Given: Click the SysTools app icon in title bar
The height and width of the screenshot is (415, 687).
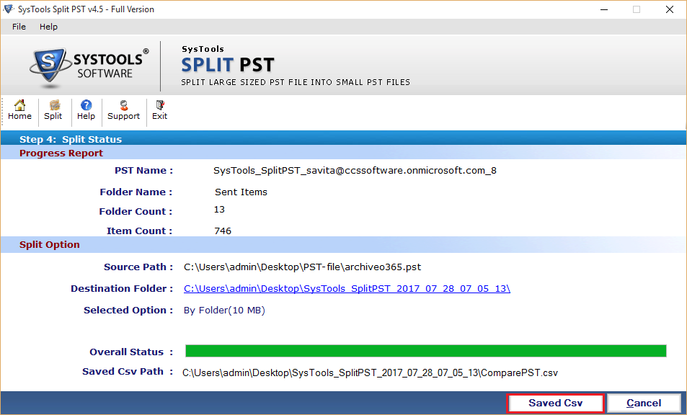Looking at the screenshot, I should click(9, 9).
